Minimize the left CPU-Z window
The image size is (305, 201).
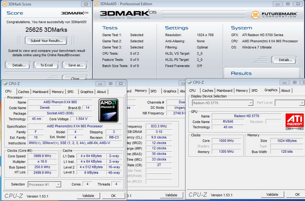[100, 84]
